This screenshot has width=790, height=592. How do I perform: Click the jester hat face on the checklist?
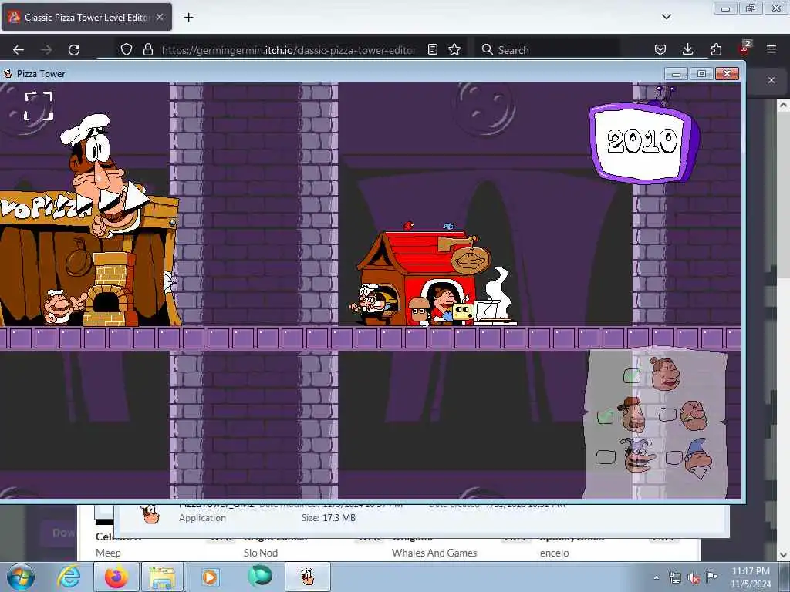pyautogui.click(x=638, y=455)
